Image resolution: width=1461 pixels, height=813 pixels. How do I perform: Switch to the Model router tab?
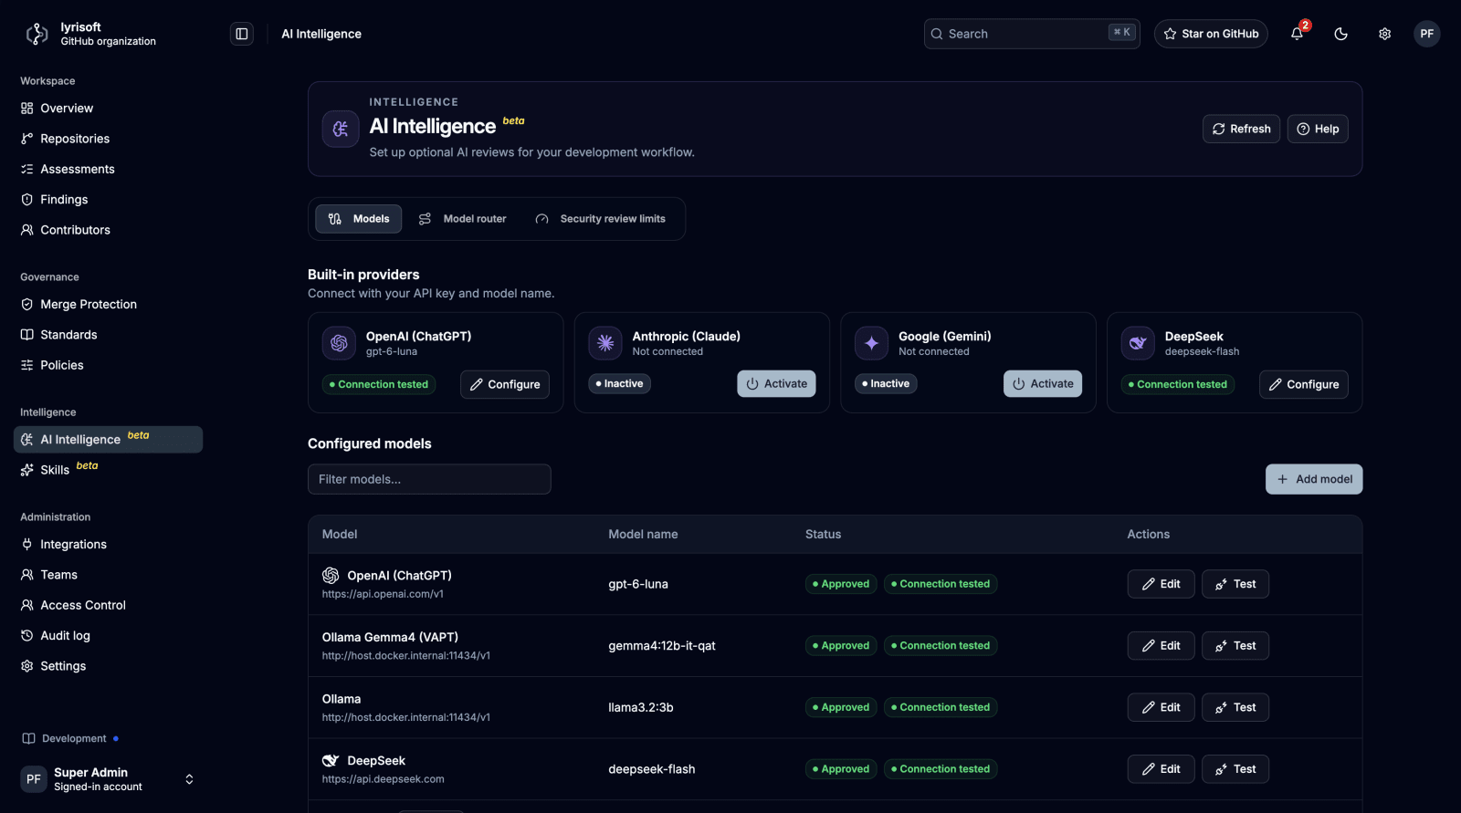463,219
